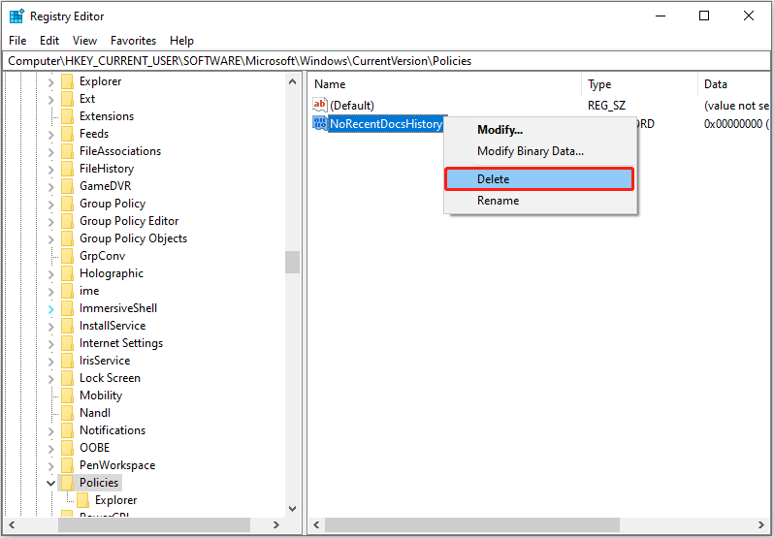Click the Data column header
This screenshot has width=774, height=538.
(x=733, y=84)
